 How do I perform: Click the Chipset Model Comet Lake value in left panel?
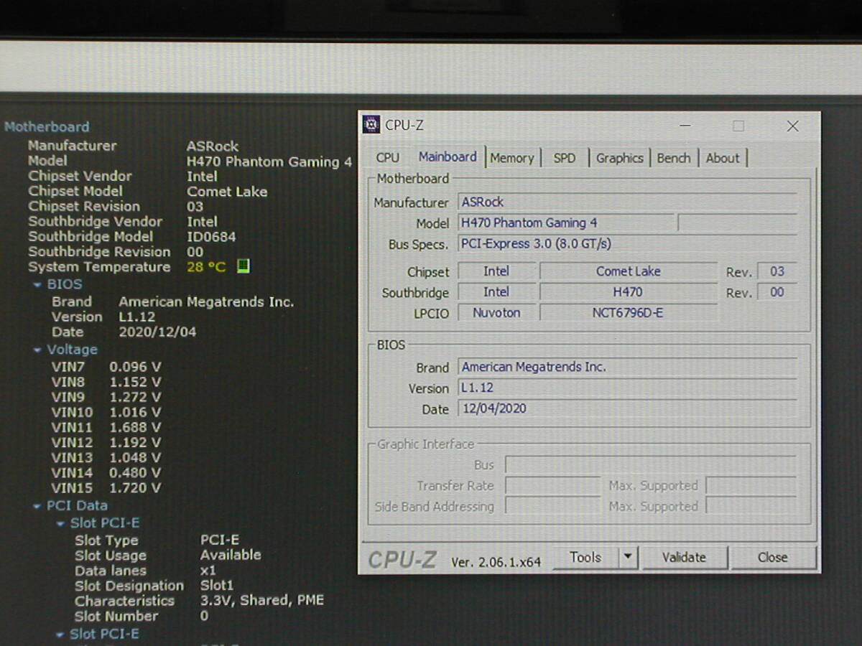click(x=227, y=192)
